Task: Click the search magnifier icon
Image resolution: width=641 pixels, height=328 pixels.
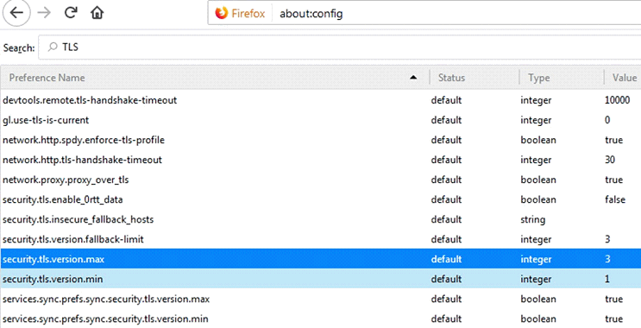Action: [53, 47]
